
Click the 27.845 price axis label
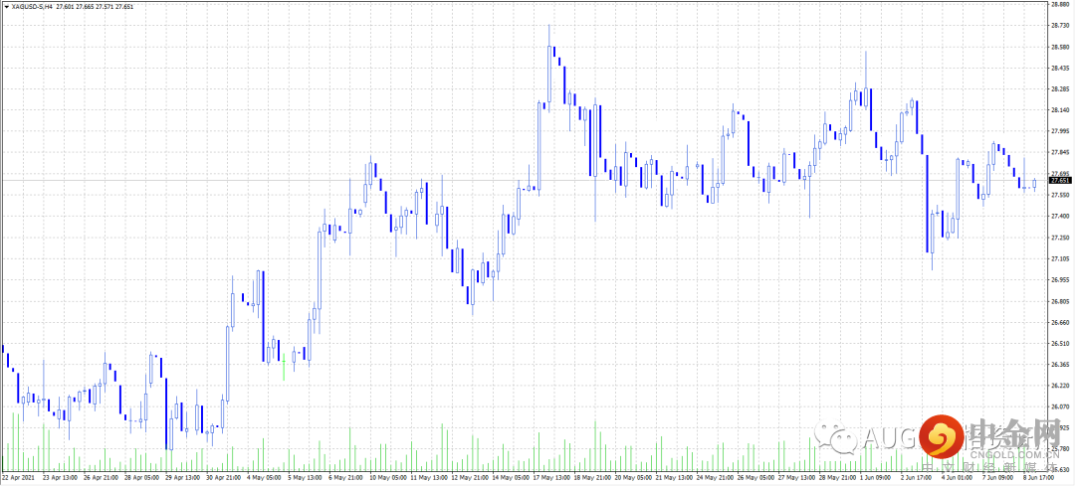click(x=1060, y=153)
